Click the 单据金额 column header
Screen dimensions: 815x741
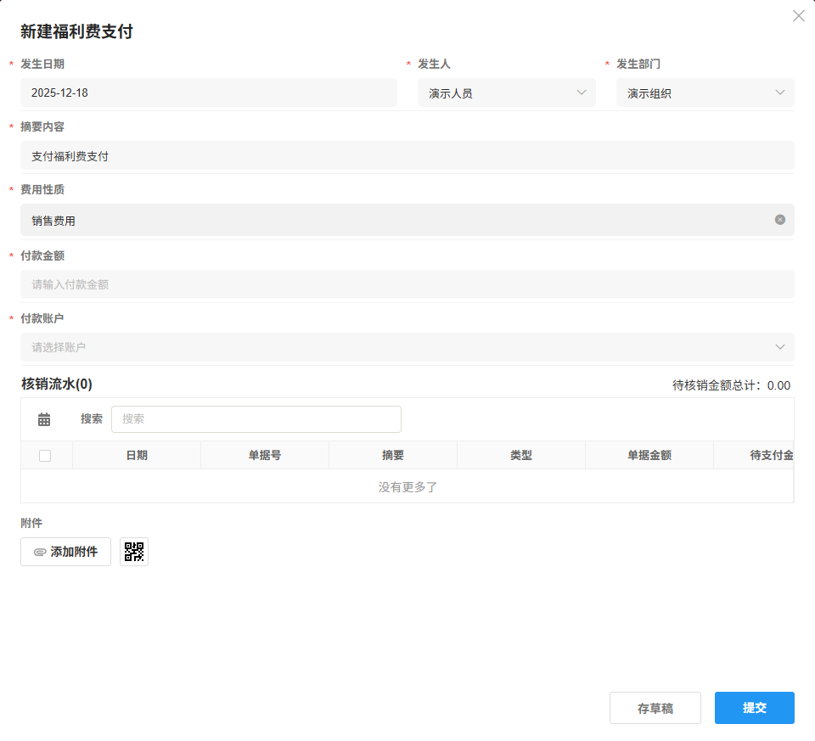point(649,454)
